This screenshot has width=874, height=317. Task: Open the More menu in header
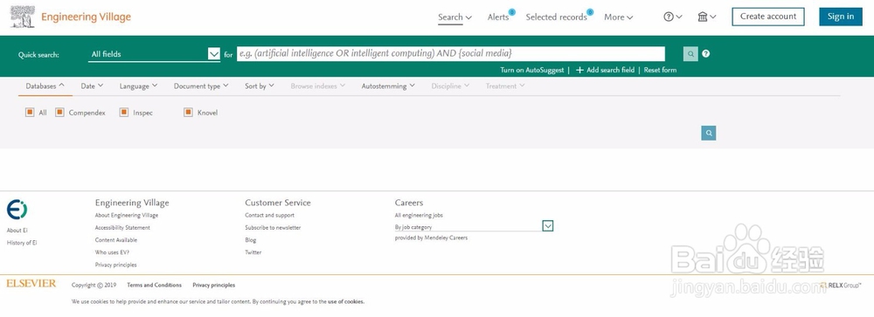tap(619, 17)
